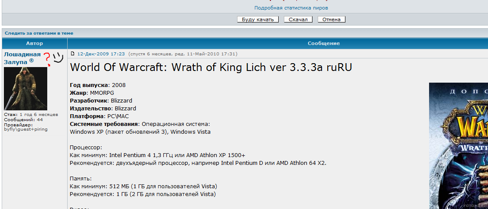Click the 'Автор' column header
The height and width of the screenshot is (209, 488).
pos(35,43)
